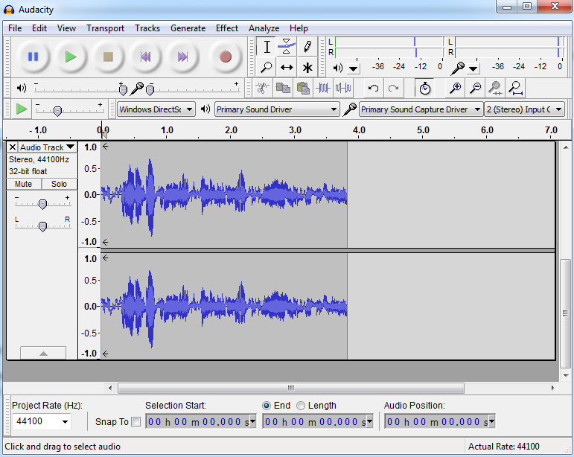Click the Pause transport button

click(33, 57)
